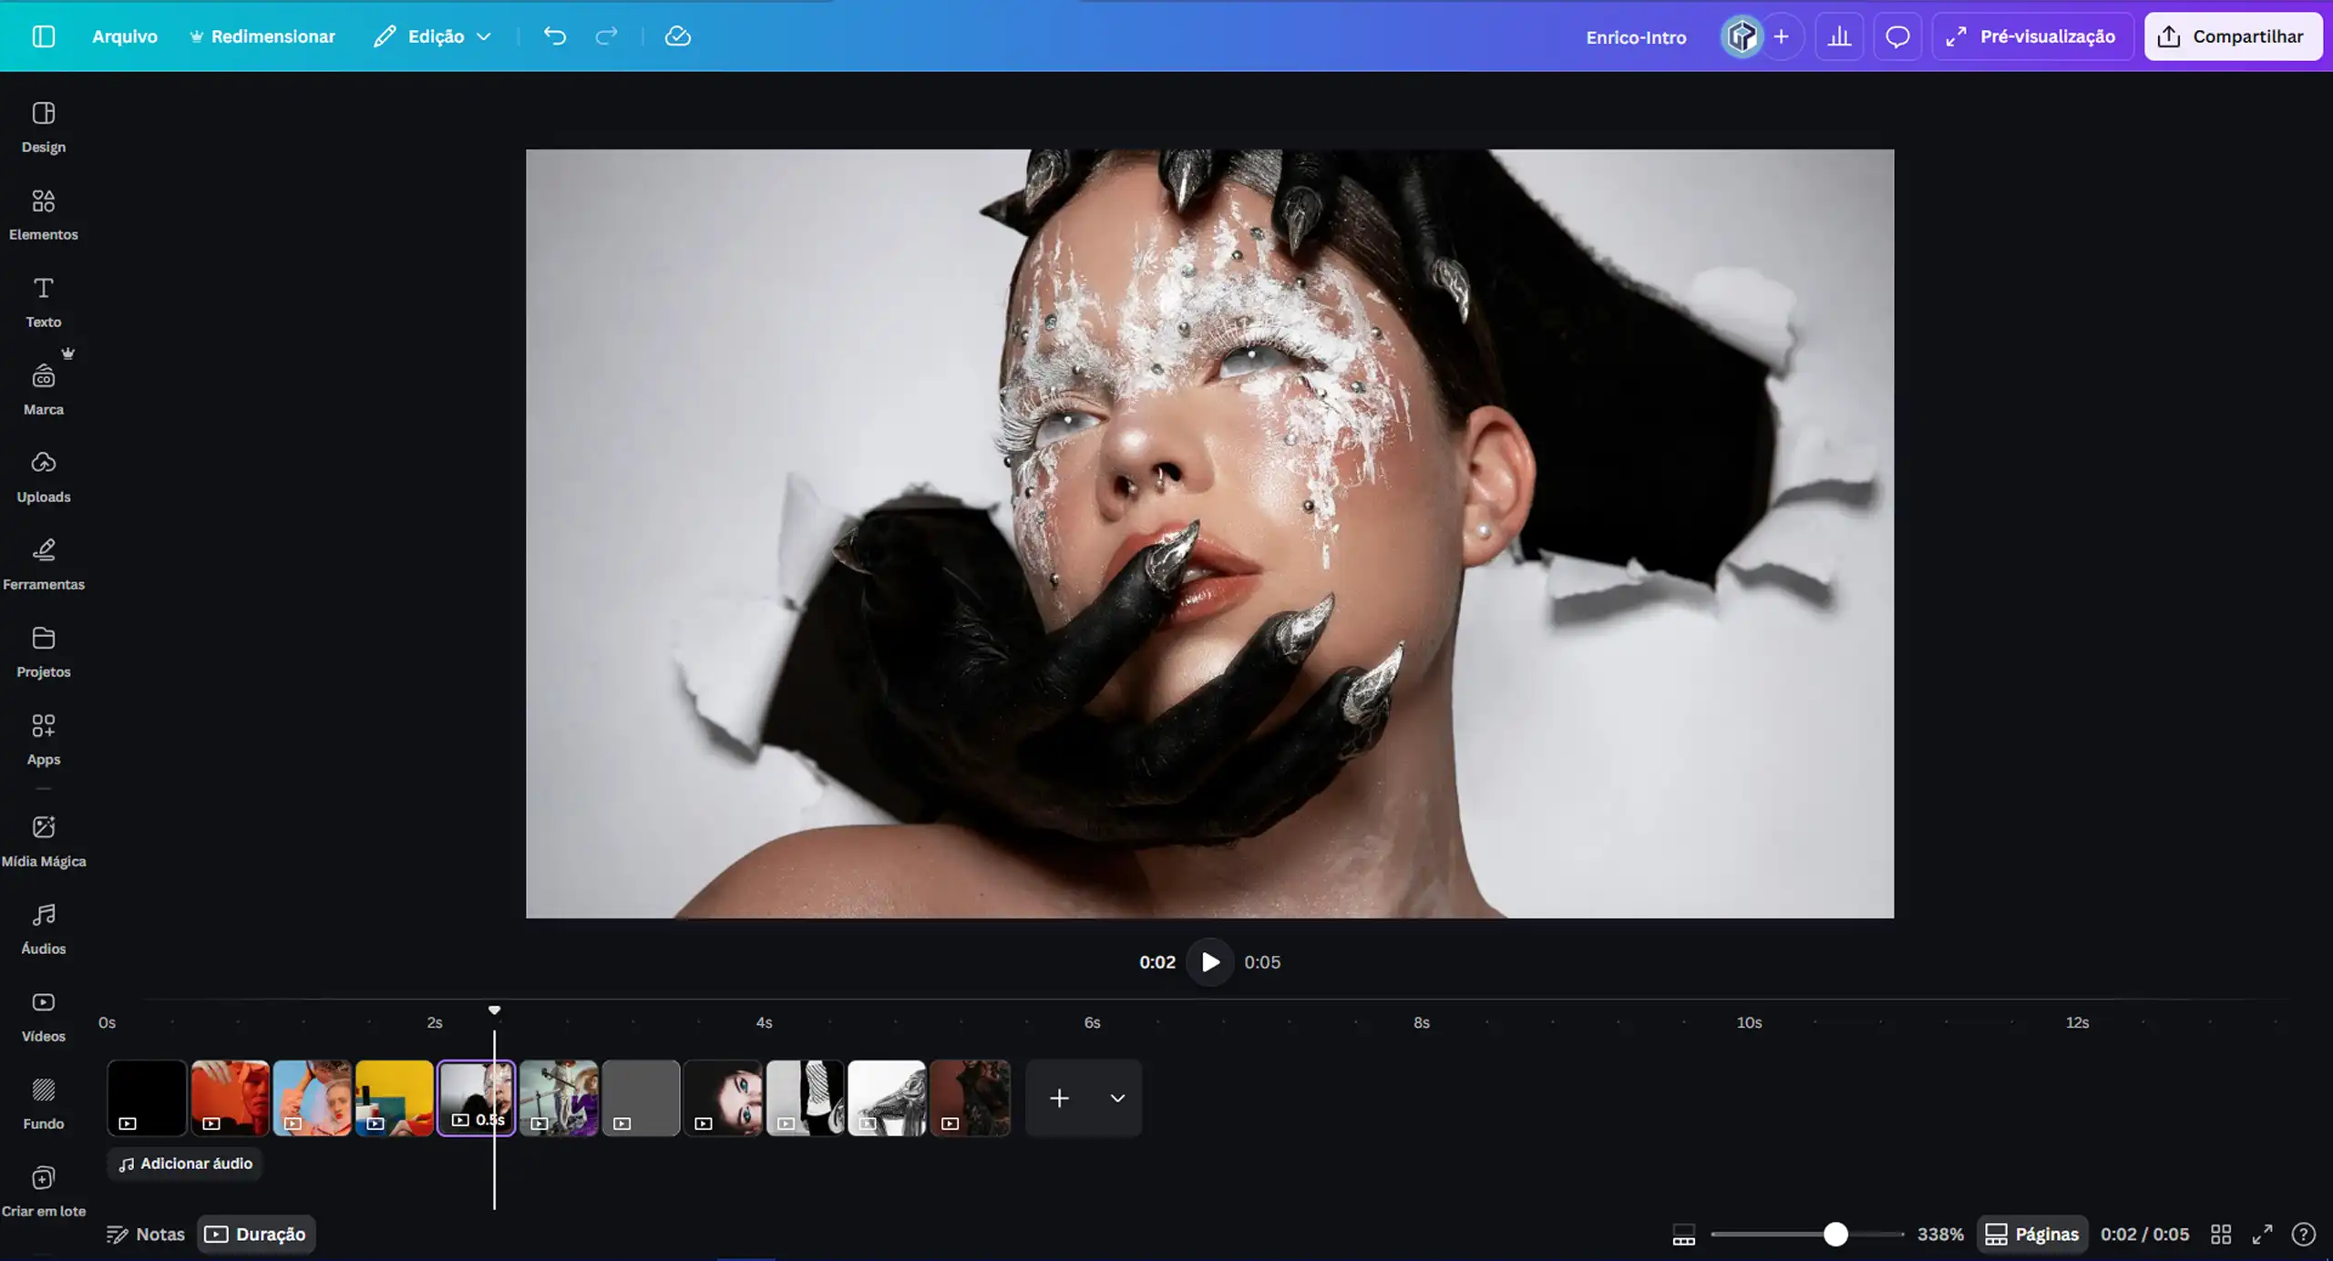Click the undo arrow icon
Viewport: 2333px width, 1261px height.
[555, 36]
